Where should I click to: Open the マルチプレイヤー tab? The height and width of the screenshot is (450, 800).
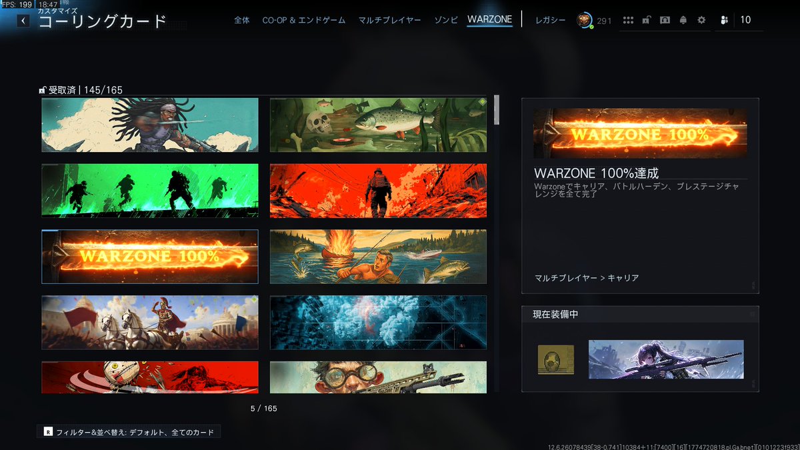[x=389, y=20]
